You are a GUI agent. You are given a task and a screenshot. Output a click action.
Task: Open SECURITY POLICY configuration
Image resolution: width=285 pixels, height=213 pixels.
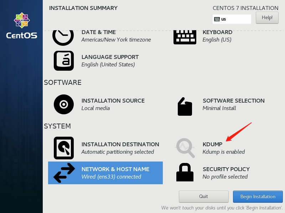(226, 169)
